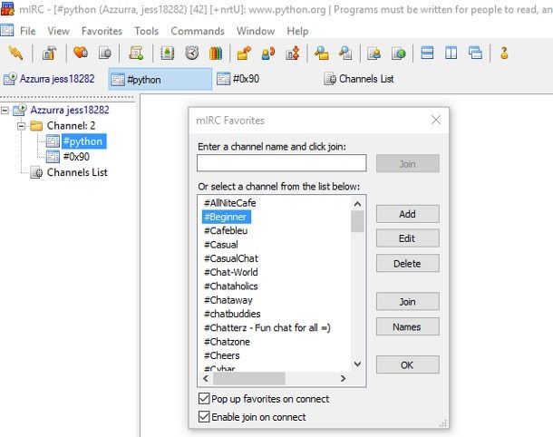Screen dimensions: 553x437
Task: Click the favorites vertical scrollbar thumb
Action: click(357, 221)
